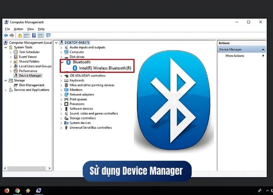Click the Performance monitor icon
This screenshot has height=195, width=273.
pos(16,71)
